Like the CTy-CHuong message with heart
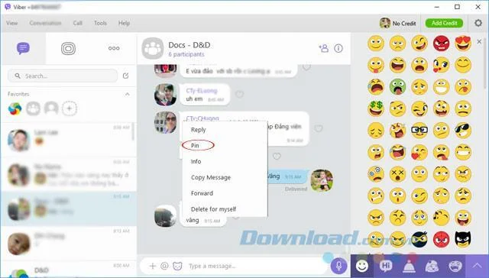 click(x=319, y=128)
